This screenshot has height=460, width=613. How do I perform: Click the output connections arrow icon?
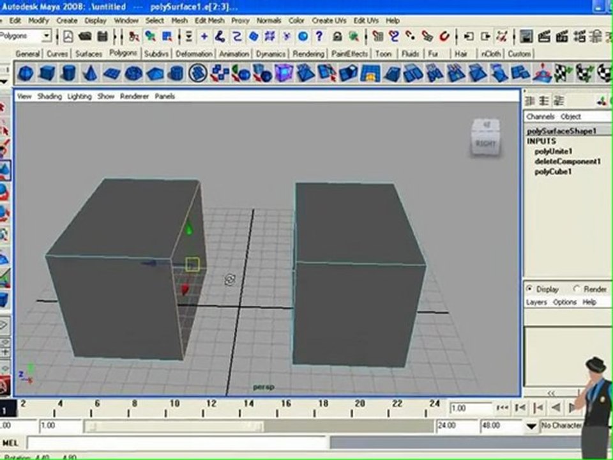point(485,36)
